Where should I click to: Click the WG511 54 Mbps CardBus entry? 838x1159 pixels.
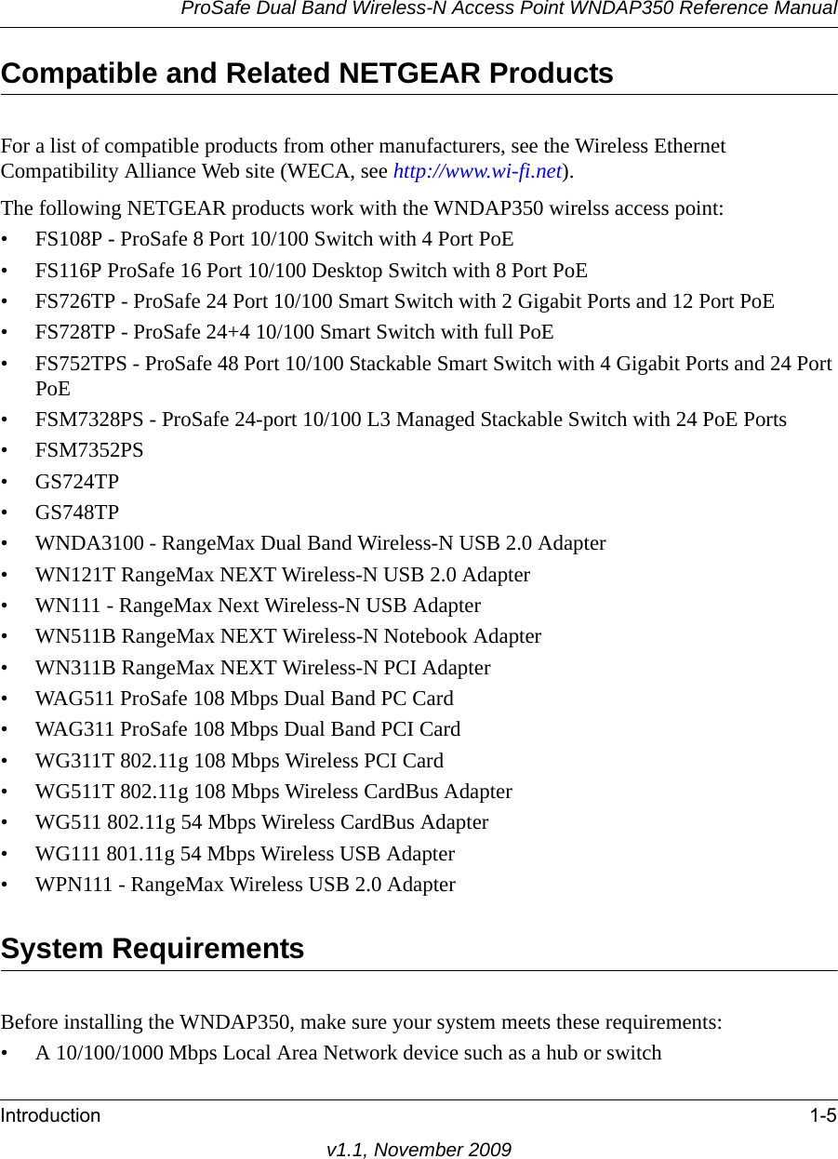(262, 822)
